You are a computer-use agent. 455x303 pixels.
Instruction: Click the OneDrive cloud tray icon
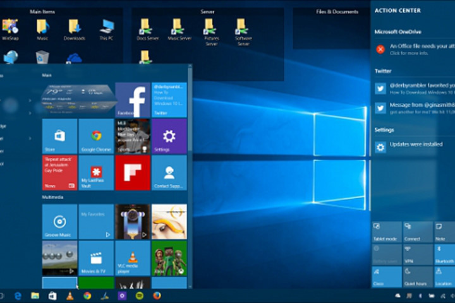pyautogui.click(x=397, y=296)
